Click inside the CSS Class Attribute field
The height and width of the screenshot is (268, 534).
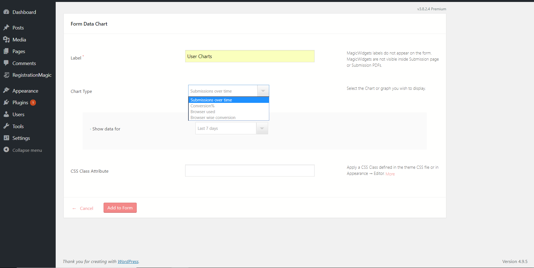click(x=249, y=170)
